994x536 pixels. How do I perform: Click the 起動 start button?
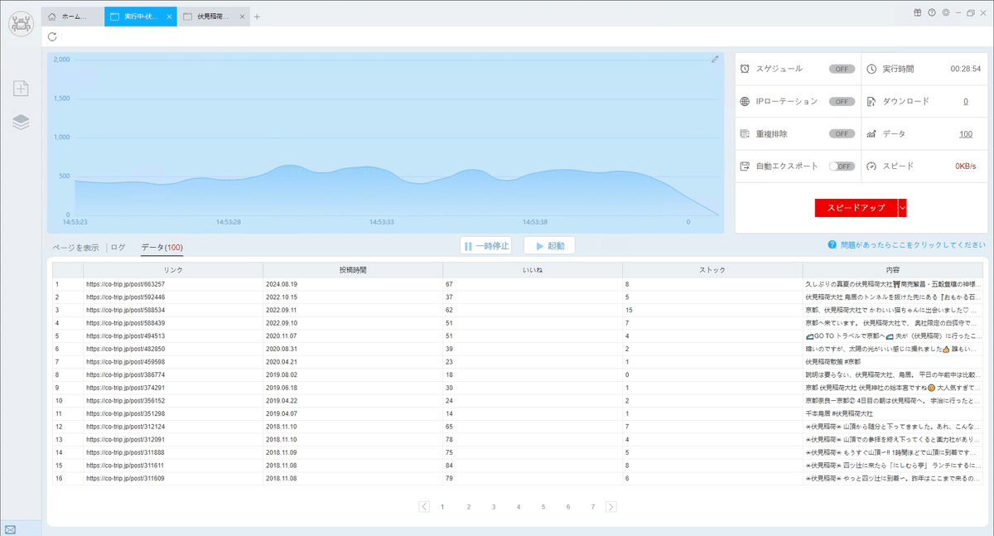coord(550,246)
